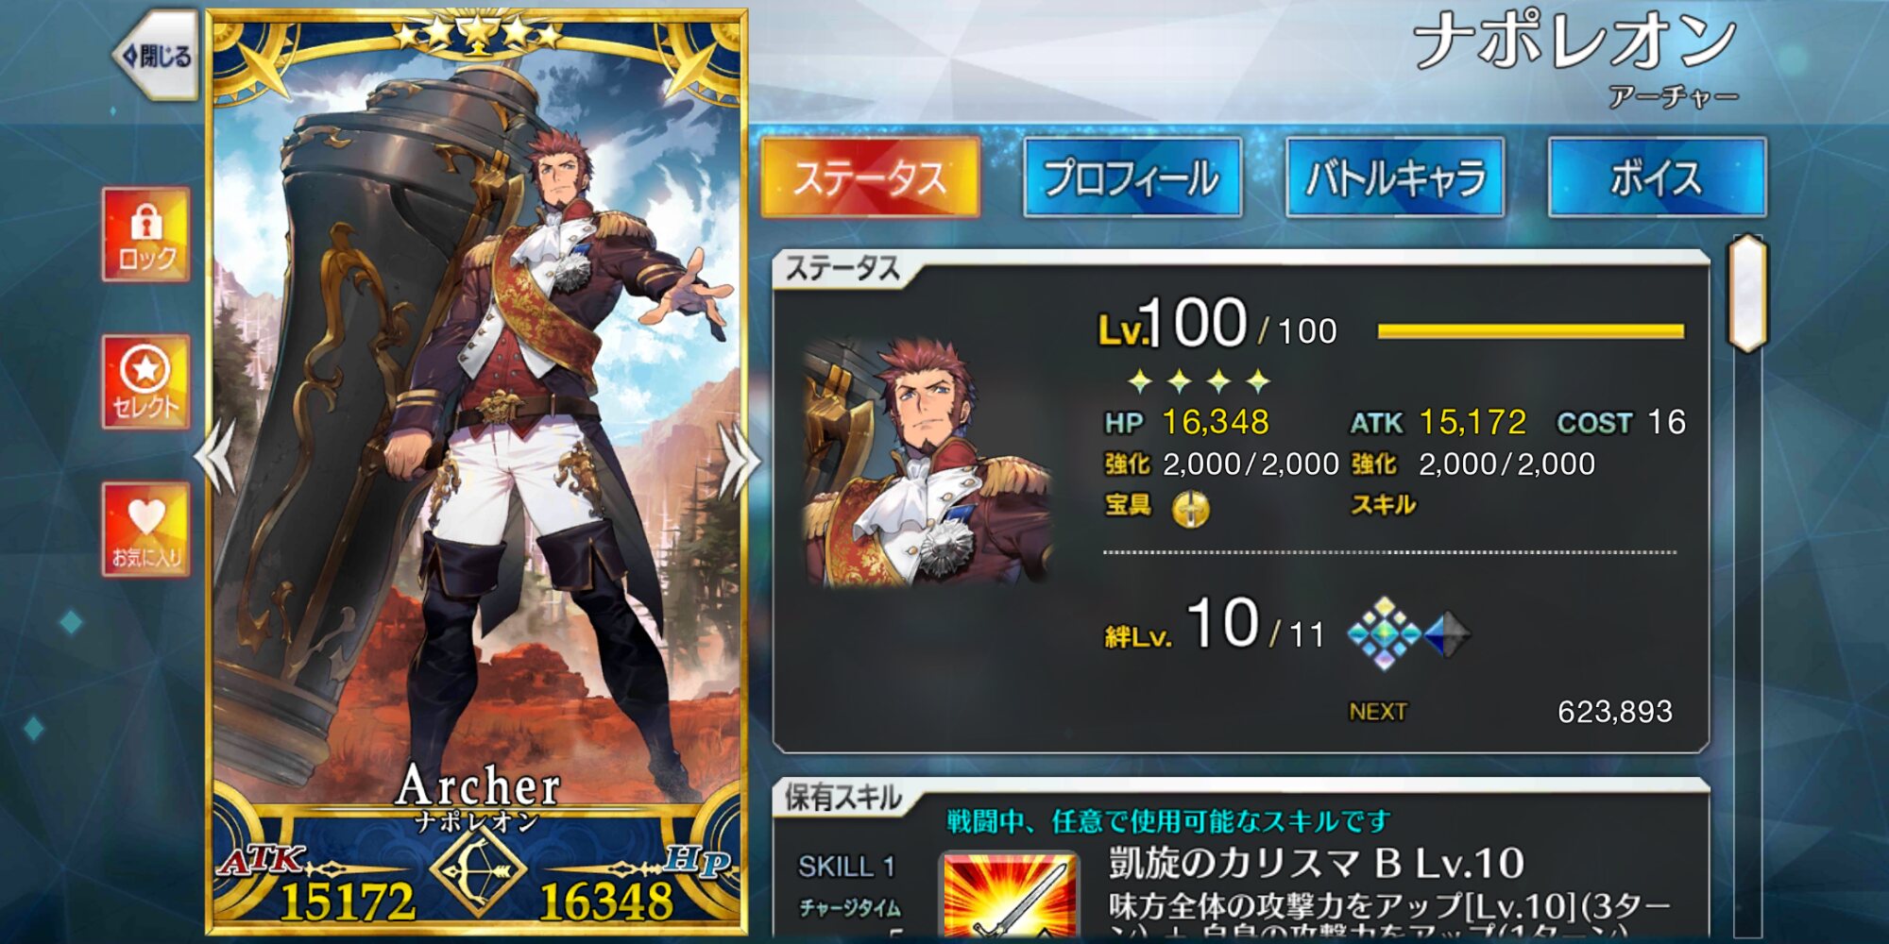Viewport: 1889px width, 944px height.
Task: Click the 凱旋のカリスマ skill icon
Action: coord(1009,895)
